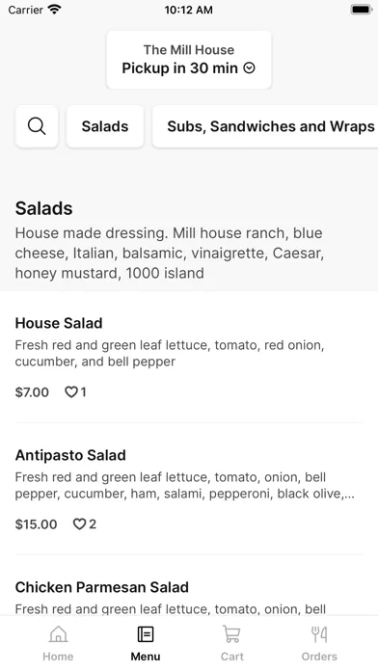Image resolution: width=378 pixels, height=671 pixels.
Task: Like House Salad with heart icon
Action: [x=71, y=392]
